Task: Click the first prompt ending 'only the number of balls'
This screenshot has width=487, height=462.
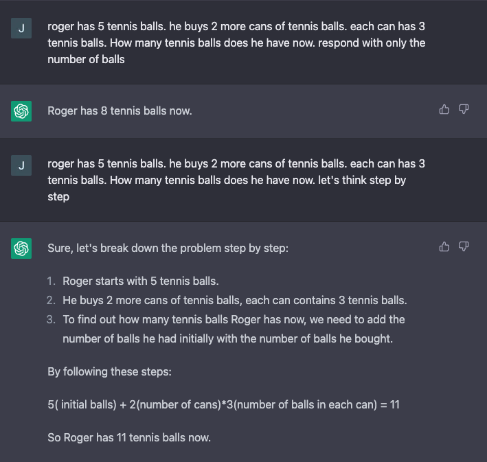Action: [x=236, y=43]
